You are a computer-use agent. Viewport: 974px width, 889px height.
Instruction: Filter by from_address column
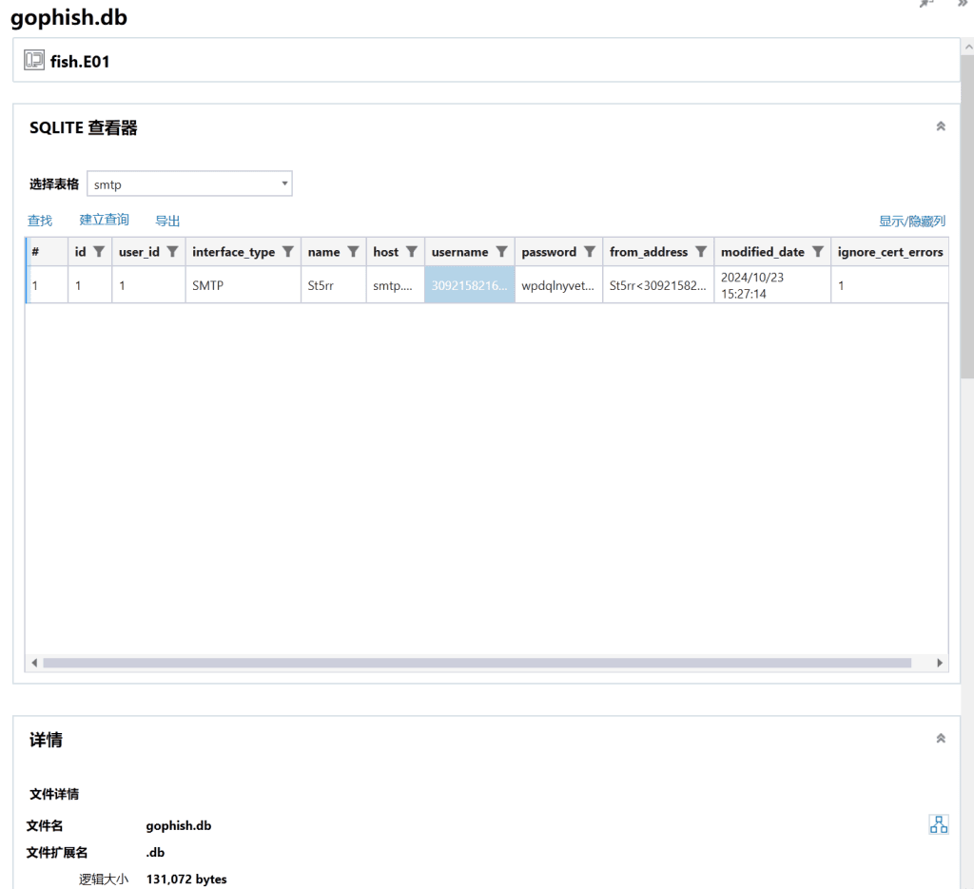(700, 252)
